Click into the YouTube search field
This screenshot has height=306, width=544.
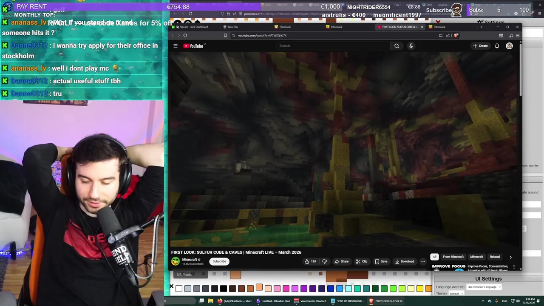334,46
